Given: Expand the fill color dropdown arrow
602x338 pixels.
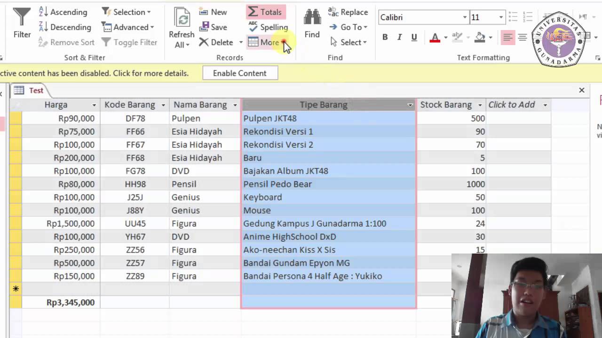Looking at the screenshot, I should click(491, 38).
